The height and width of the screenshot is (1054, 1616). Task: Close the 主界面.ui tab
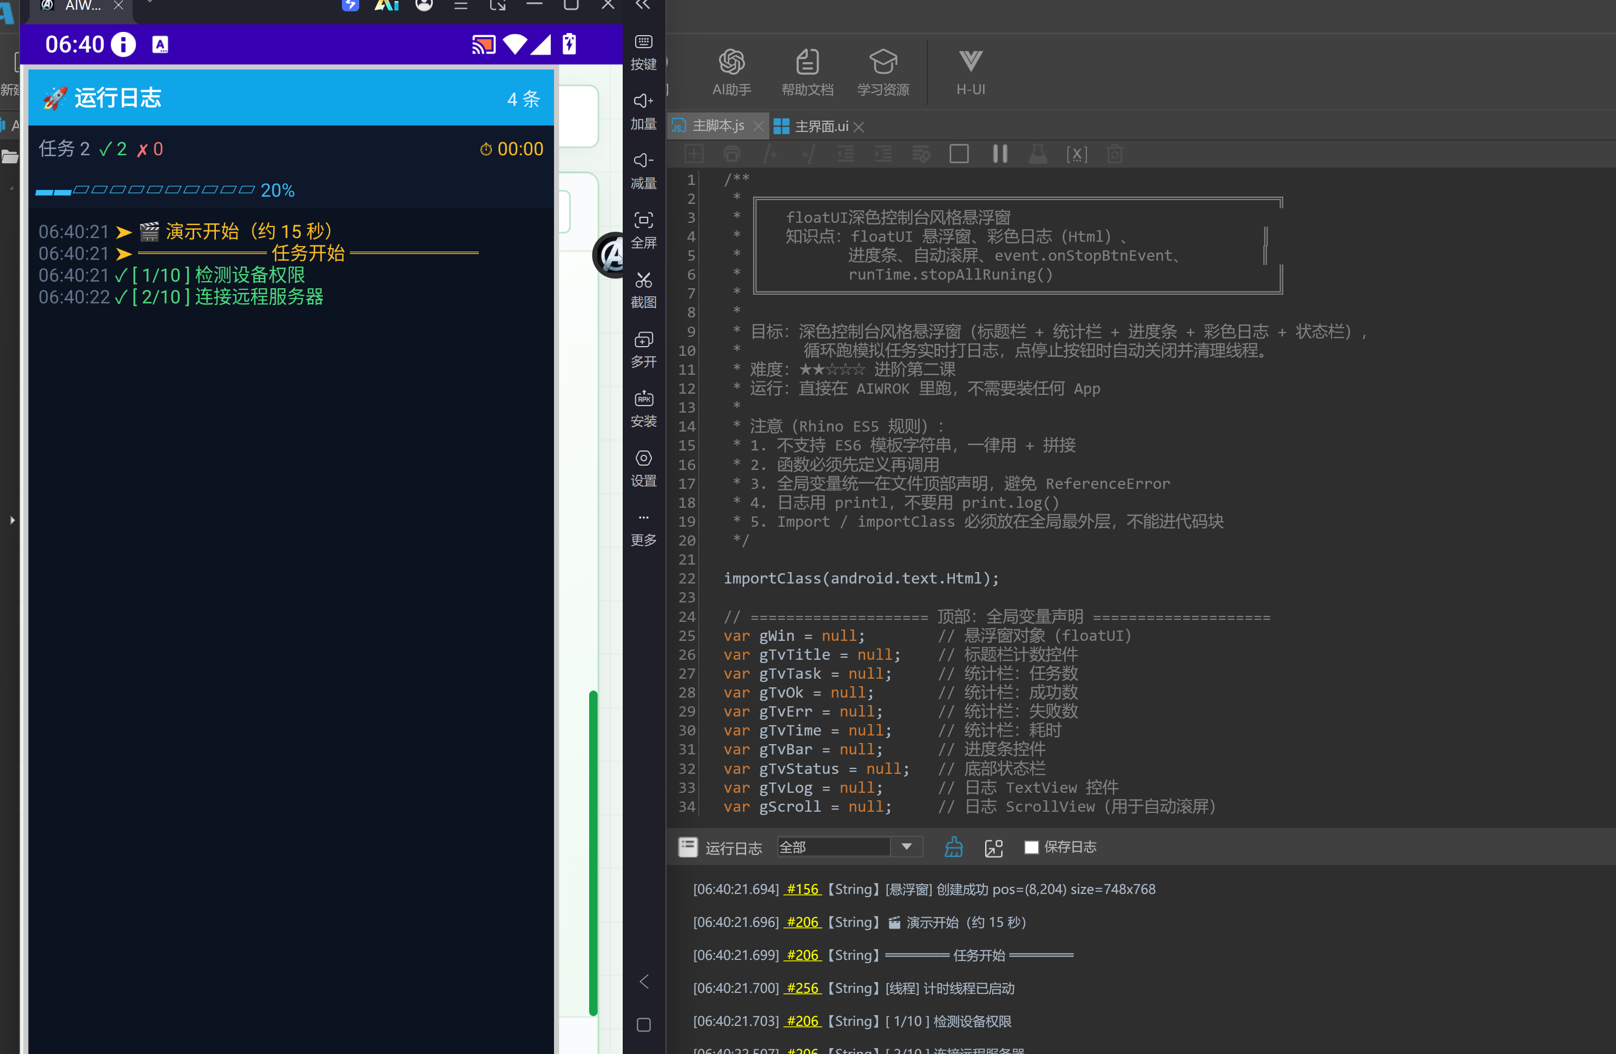(x=859, y=127)
